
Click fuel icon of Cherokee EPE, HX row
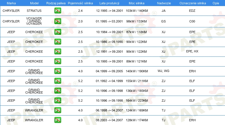coord(58,52)
